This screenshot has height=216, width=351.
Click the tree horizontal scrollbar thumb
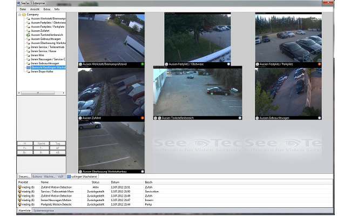pos(38,93)
